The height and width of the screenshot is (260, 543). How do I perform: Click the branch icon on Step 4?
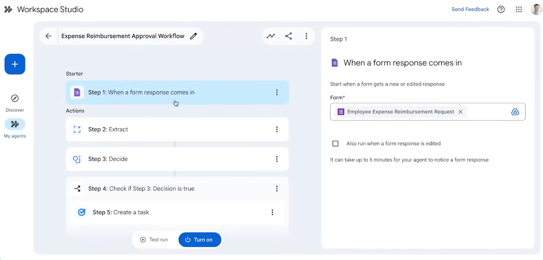(x=77, y=189)
